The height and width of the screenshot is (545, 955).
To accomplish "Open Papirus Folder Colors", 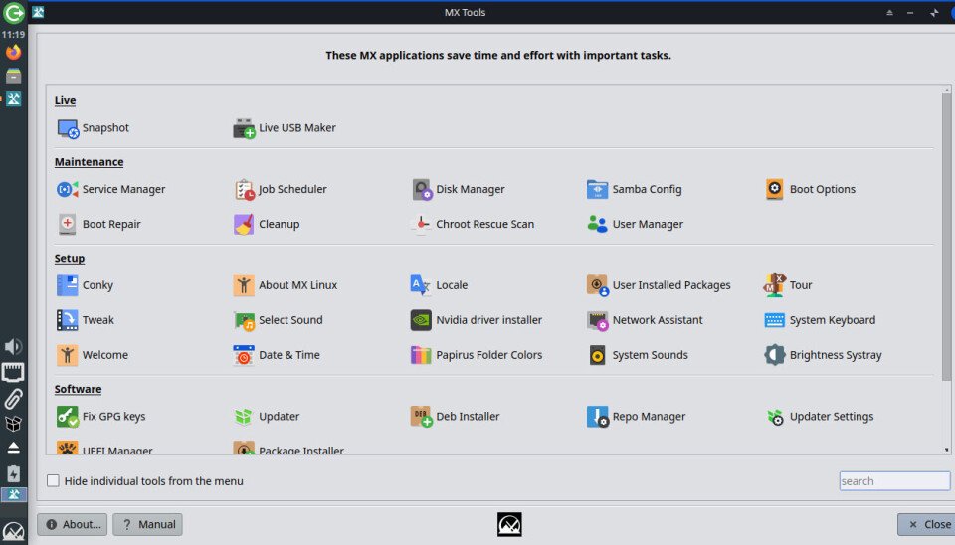I will 477,355.
